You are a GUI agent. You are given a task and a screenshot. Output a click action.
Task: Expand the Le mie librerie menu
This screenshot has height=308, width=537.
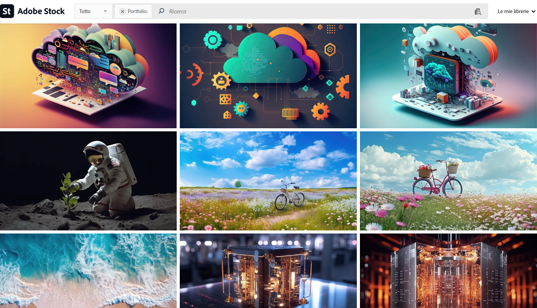(516, 12)
